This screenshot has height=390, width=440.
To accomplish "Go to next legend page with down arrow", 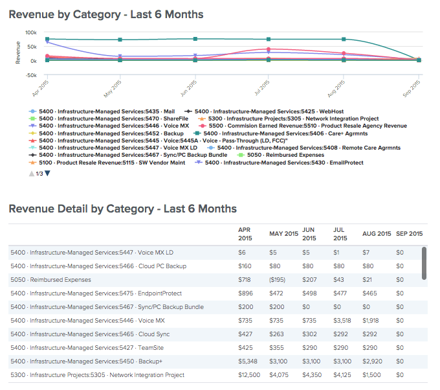I will pos(47,173).
